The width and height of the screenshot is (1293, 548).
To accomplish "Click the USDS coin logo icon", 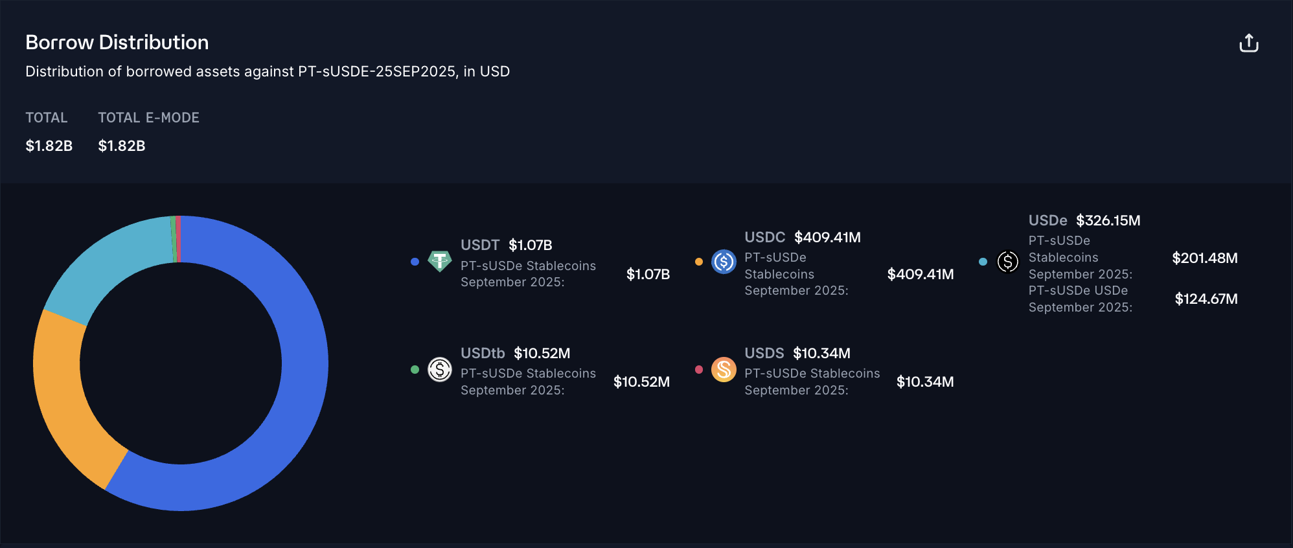I will [x=724, y=370].
